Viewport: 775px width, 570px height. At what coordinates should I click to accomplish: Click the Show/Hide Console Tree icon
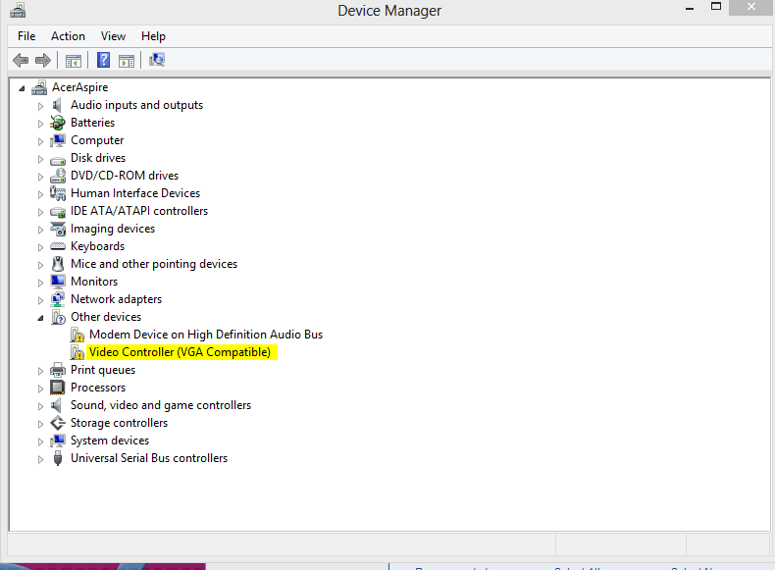tap(74, 61)
